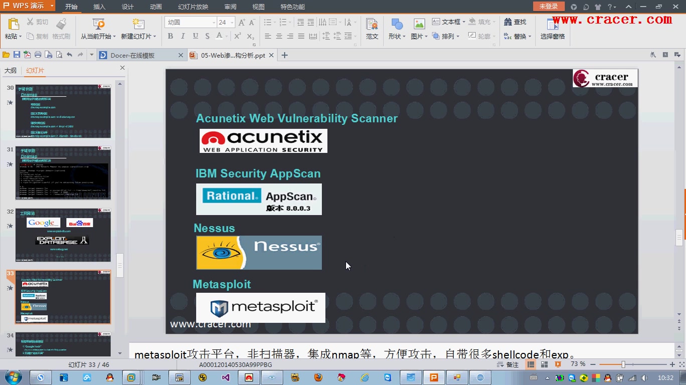Open the sample templates (范文) icon

372,24
